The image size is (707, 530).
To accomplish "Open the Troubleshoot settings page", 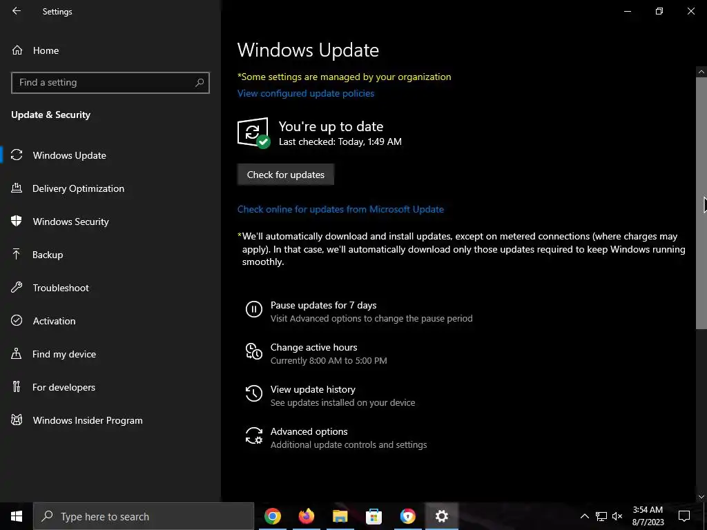I will pyautogui.click(x=110, y=288).
